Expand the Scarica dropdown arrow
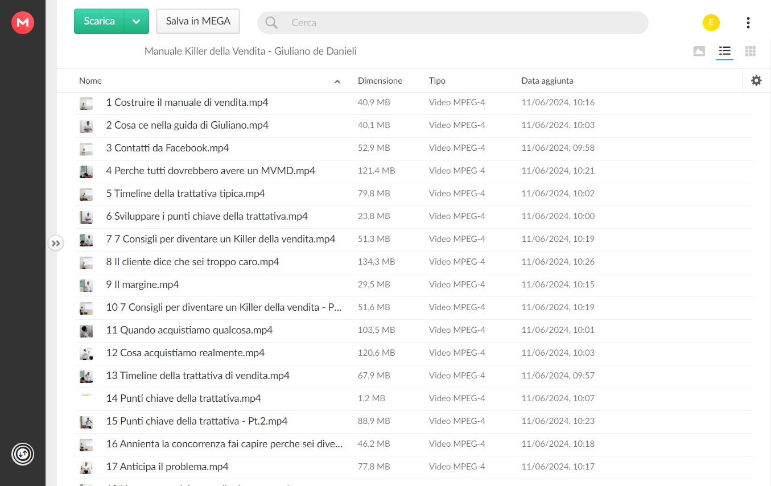 [137, 22]
